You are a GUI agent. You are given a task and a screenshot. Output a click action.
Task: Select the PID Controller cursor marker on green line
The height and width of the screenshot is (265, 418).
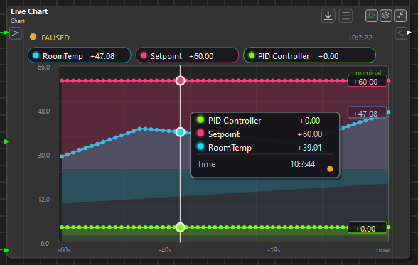tap(181, 227)
